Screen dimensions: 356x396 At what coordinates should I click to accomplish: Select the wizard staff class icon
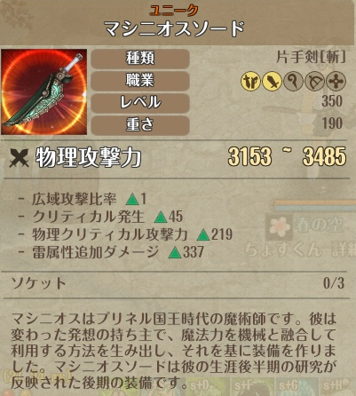click(293, 81)
